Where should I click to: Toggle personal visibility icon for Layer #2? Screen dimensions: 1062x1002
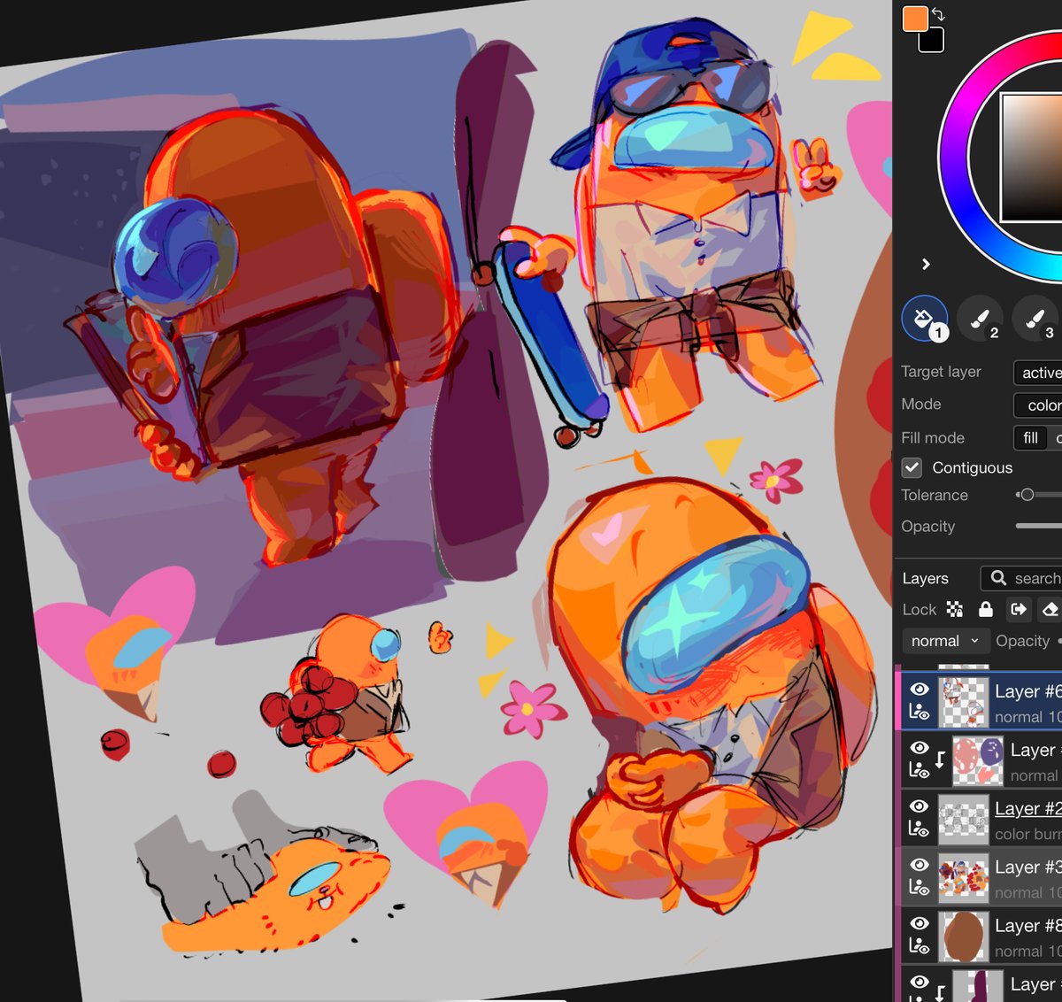(x=920, y=829)
